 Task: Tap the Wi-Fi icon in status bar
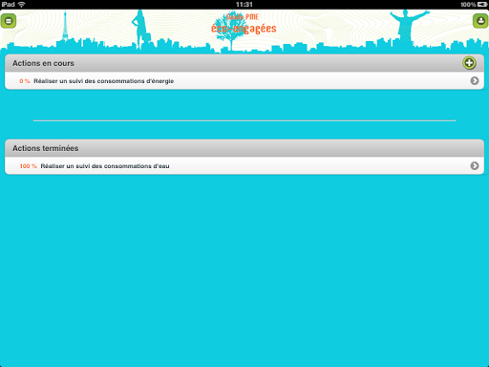click(x=21, y=5)
